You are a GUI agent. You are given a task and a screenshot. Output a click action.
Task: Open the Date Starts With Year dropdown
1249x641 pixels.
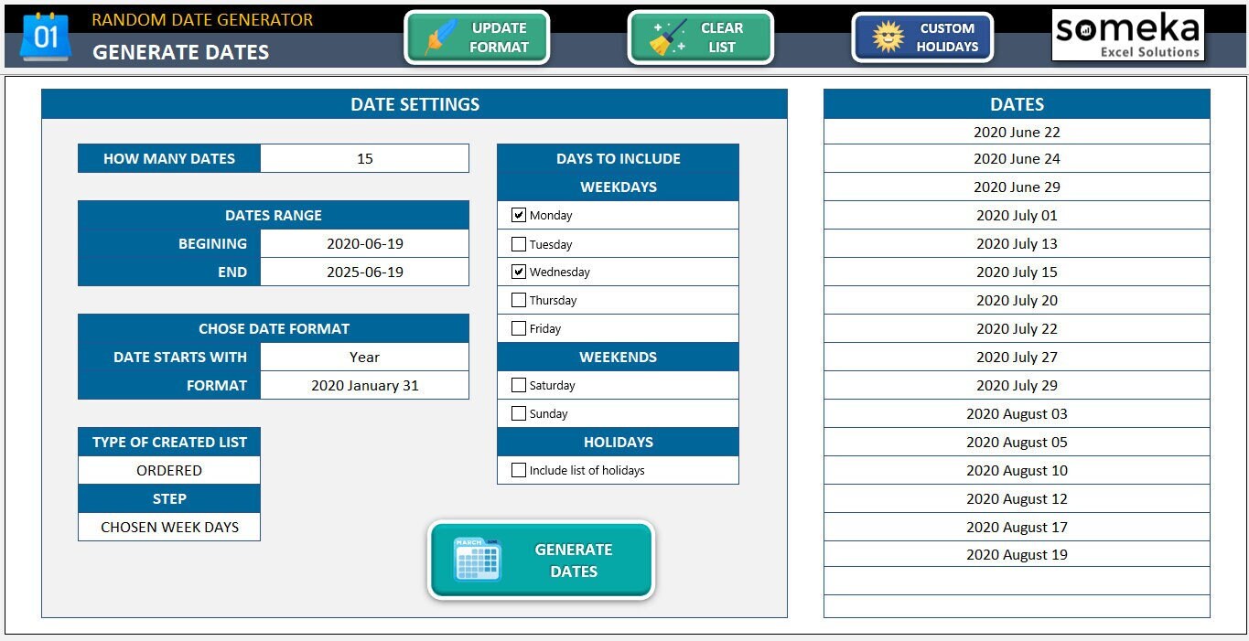364,357
